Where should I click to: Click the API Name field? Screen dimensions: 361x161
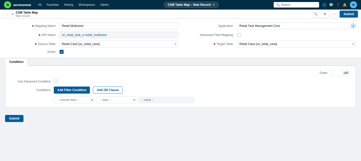click(119, 35)
